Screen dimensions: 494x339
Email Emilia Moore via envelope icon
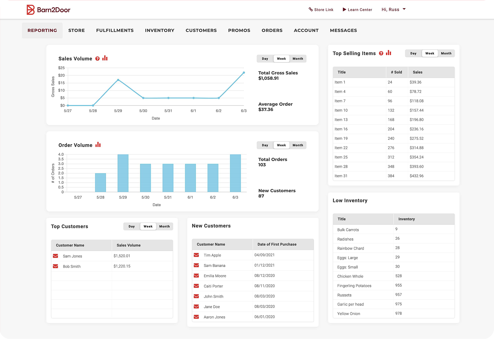point(196,276)
